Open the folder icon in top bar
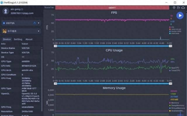 click(179, 8)
